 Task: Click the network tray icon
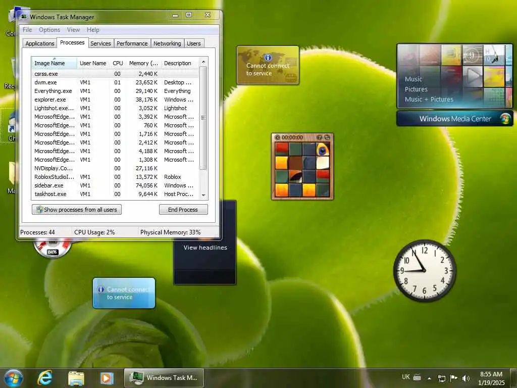click(x=441, y=378)
